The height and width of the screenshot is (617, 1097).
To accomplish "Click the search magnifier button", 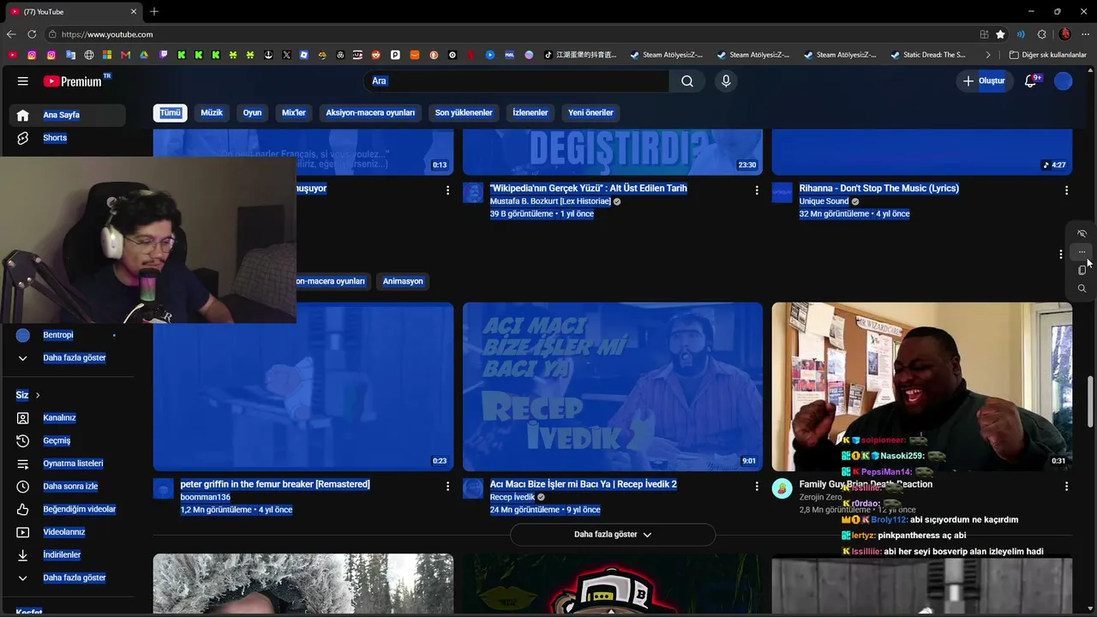I will click(687, 81).
